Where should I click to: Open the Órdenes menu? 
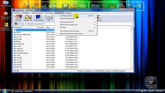pyautogui.click(x=26, y=13)
